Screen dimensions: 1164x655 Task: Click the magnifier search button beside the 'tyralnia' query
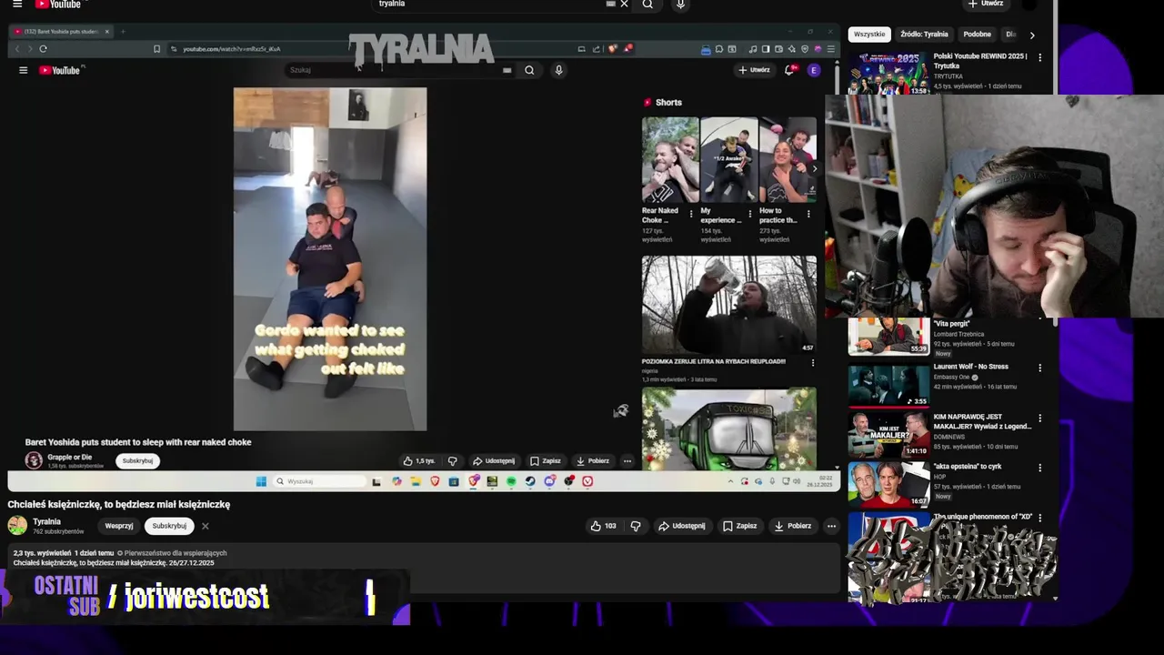tap(647, 5)
